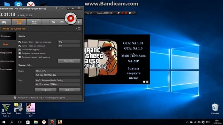Open Task View on taskbar
Screen dimensions: 223x125
(x=20, y=122)
